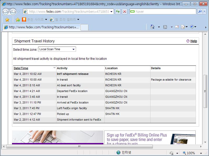Click the Internet Explorer title bar icon
The image size is (209, 156).
[x=4, y=4]
